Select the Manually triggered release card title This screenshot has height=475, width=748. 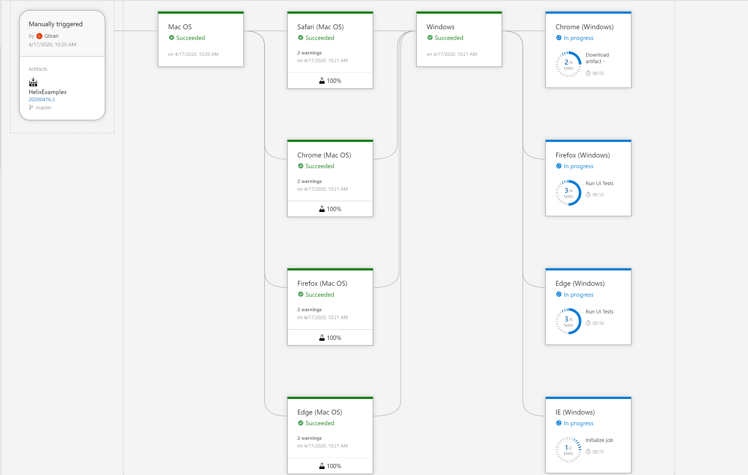[56, 24]
